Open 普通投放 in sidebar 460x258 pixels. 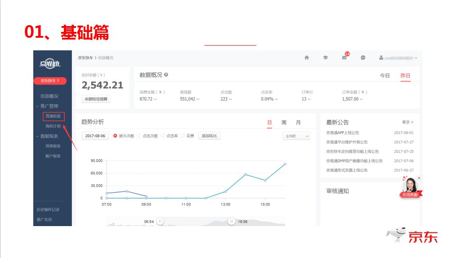[x=53, y=116]
